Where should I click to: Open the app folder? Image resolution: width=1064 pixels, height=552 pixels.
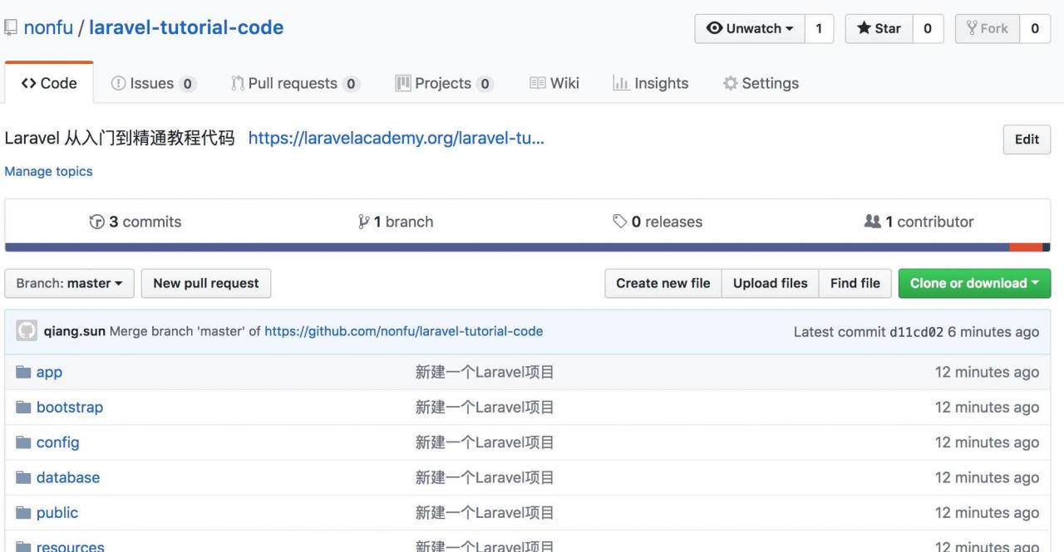coord(49,372)
